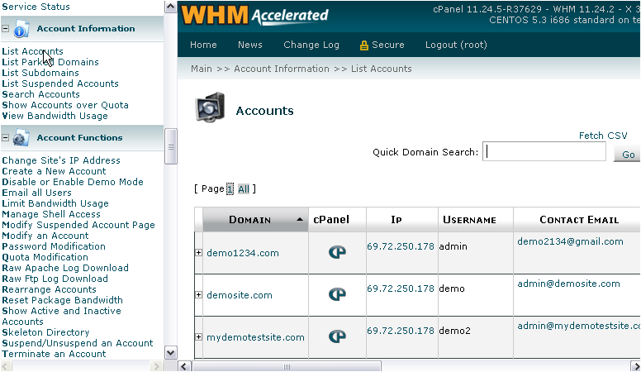Collapse the Account Functions section
Viewport: 641px width, 372px height.
point(5,138)
